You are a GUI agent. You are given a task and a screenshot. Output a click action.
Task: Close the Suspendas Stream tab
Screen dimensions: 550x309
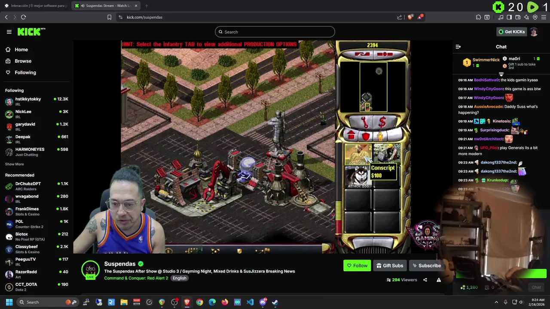[x=136, y=6]
